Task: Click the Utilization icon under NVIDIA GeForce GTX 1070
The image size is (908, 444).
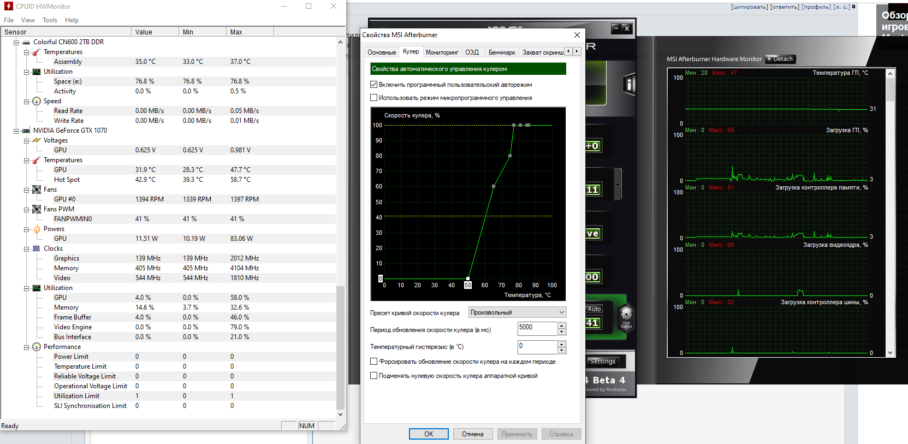Action: coord(37,288)
